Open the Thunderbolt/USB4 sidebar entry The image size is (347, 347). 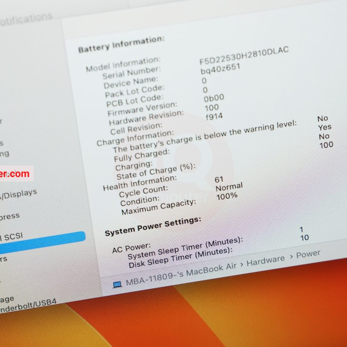point(28,306)
